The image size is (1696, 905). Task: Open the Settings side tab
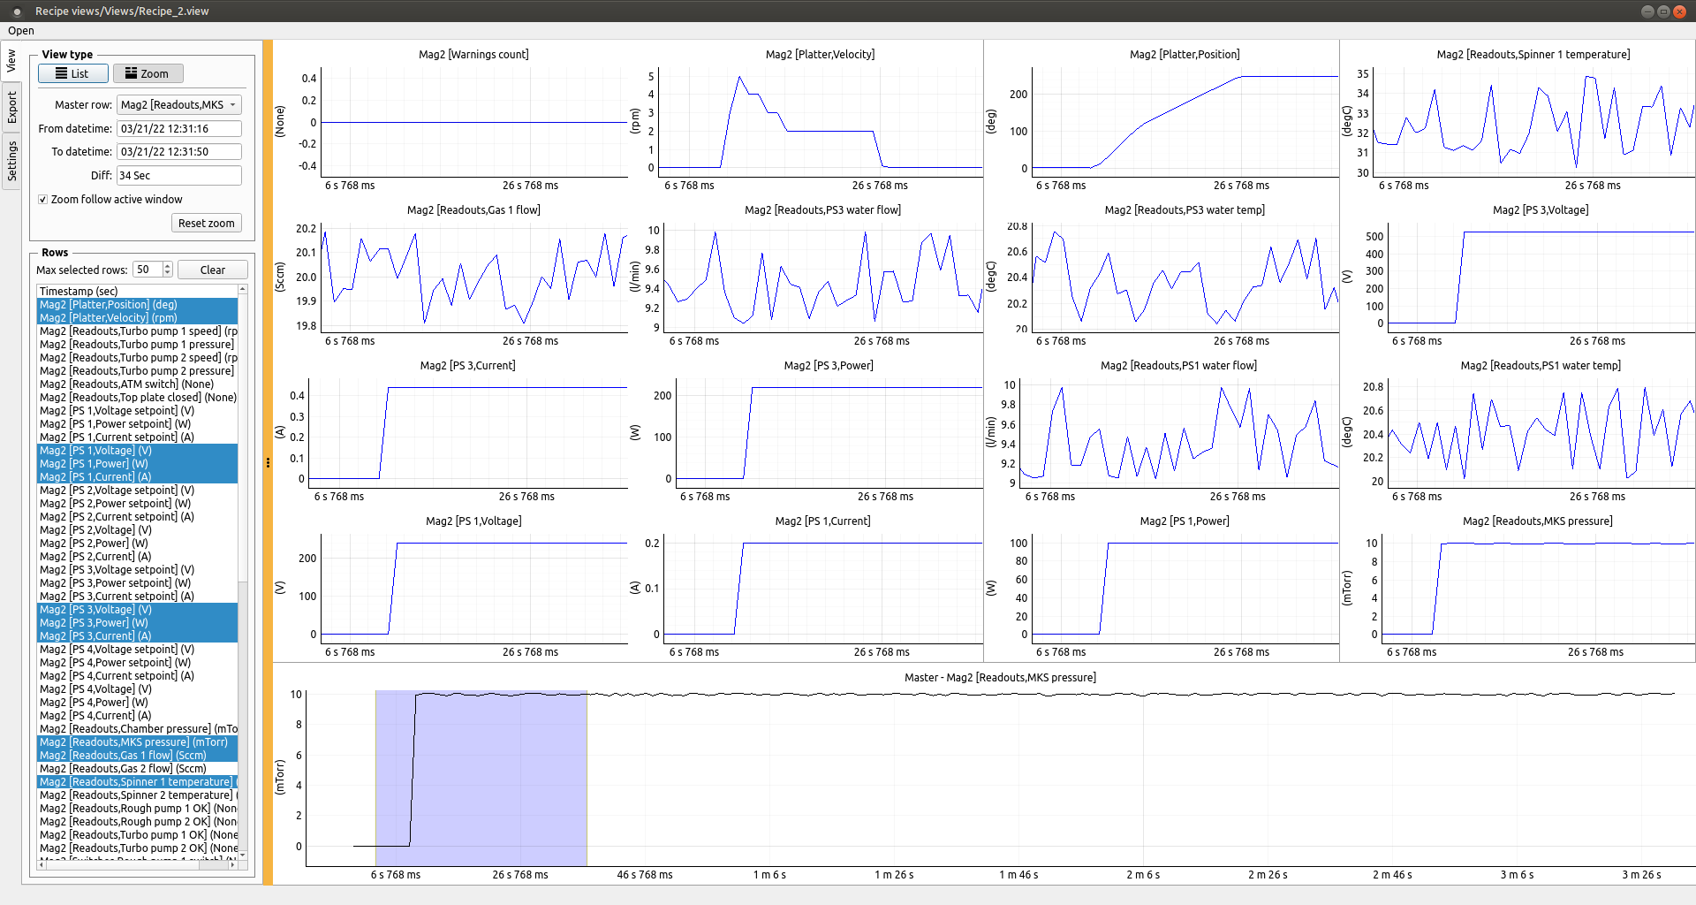11,162
